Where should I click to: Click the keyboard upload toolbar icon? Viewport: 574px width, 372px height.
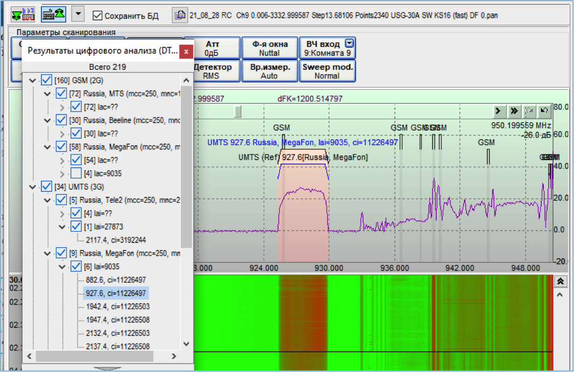(53, 15)
